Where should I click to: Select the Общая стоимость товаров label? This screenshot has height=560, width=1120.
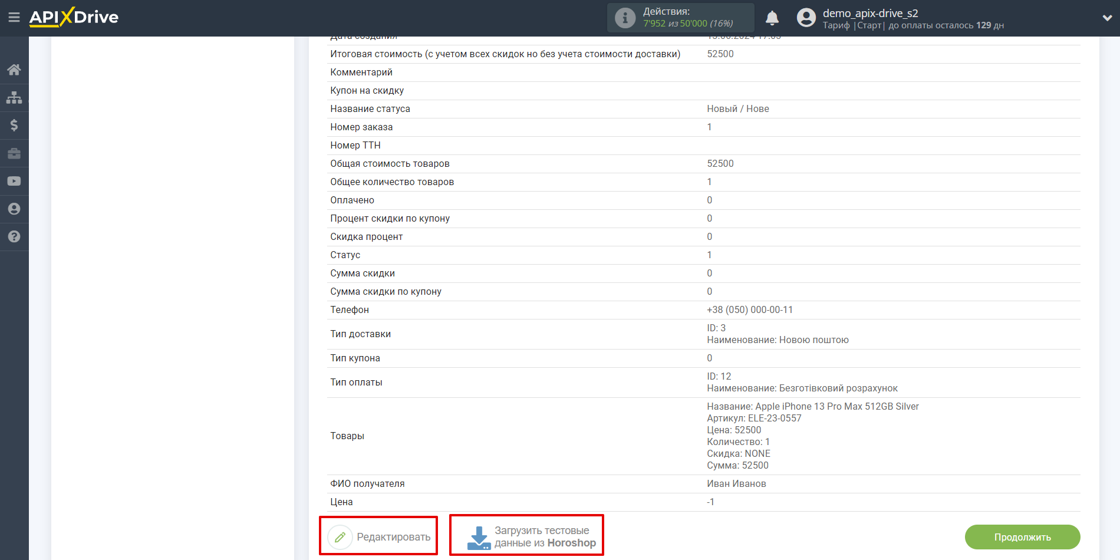point(390,164)
